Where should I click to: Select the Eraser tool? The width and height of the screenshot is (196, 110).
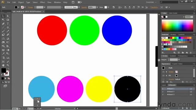8,35
